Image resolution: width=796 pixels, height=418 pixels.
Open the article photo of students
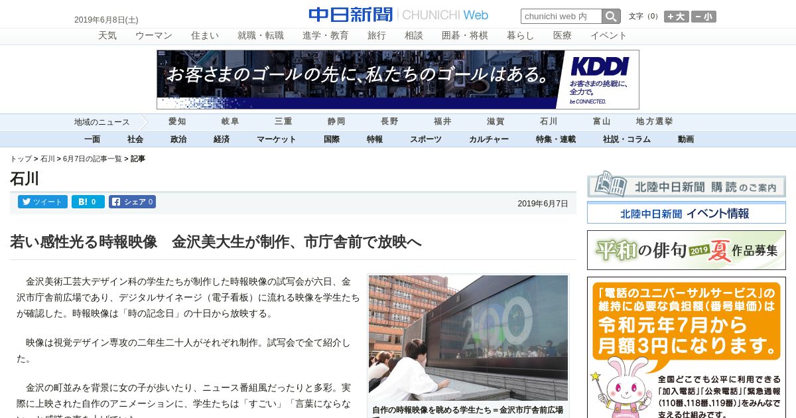click(468, 338)
